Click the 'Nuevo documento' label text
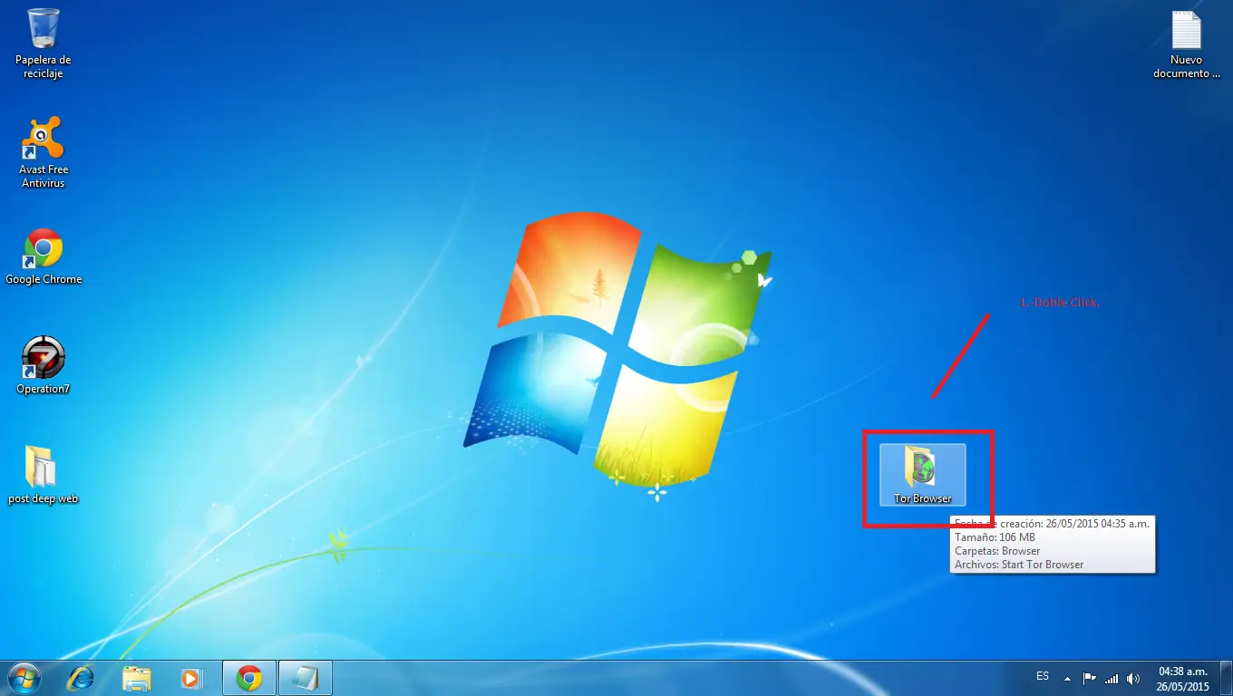The height and width of the screenshot is (696, 1233). pyautogui.click(x=1186, y=66)
